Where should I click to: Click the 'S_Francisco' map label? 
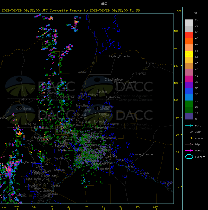(x=89, y=95)
